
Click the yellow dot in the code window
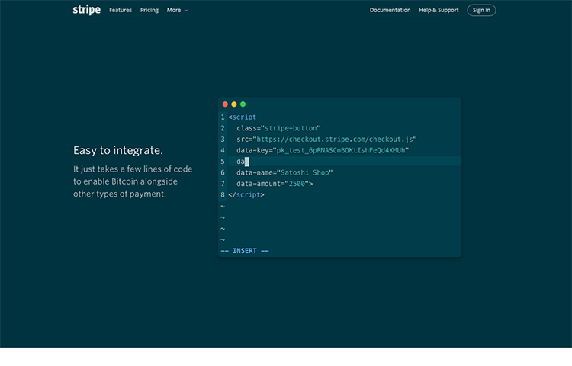[x=234, y=104]
